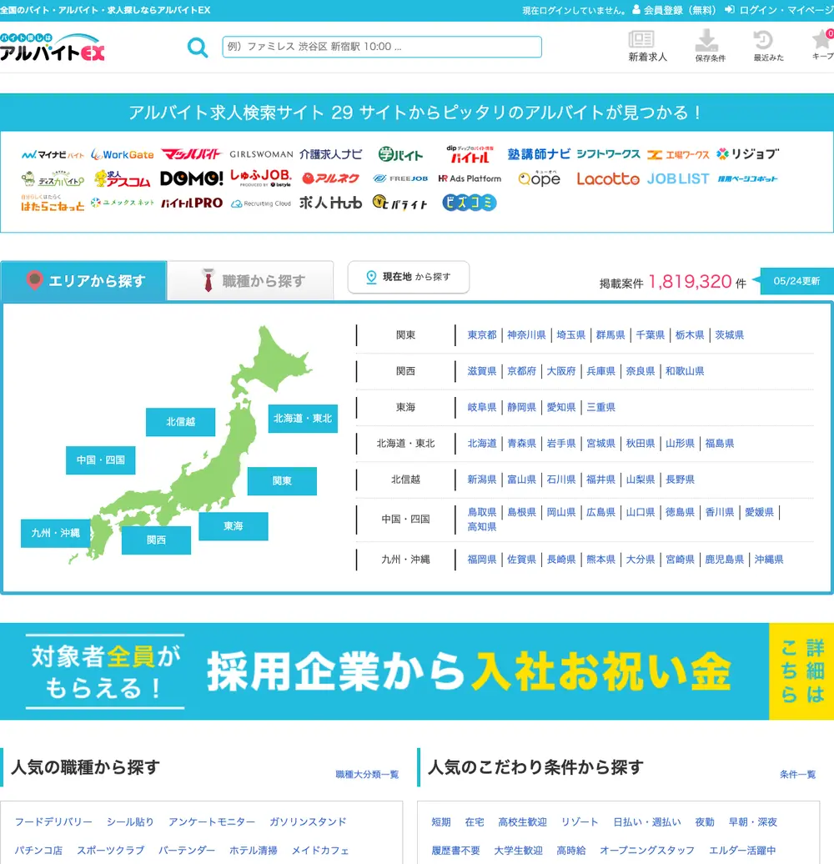Switch to 職種から探す tab
The height and width of the screenshot is (864, 834).
click(251, 281)
